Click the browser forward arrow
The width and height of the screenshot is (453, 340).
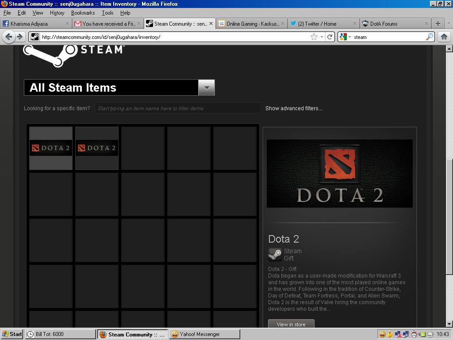click(x=20, y=37)
